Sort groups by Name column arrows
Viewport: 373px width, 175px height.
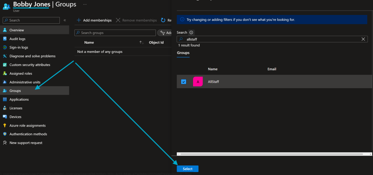141,43
